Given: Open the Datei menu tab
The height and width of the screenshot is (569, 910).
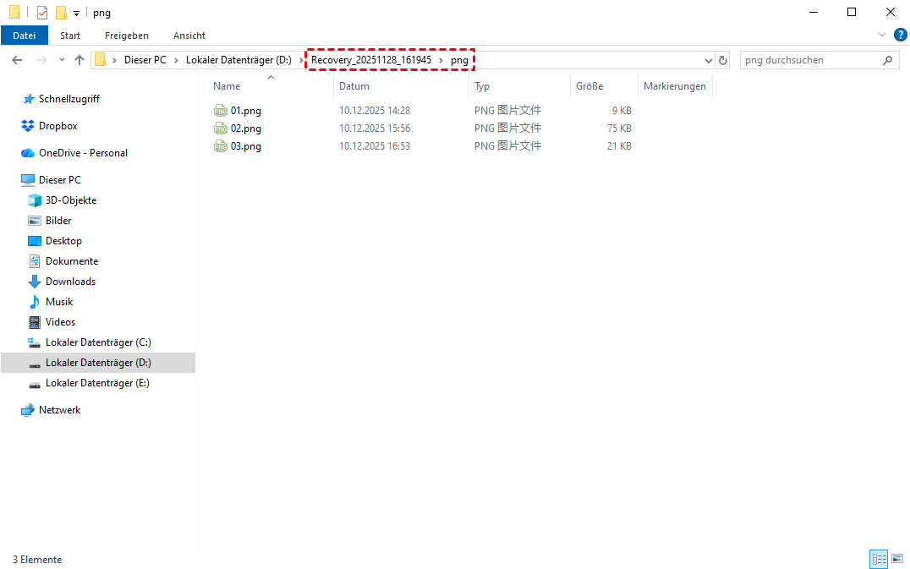Looking at the screenshot, I should 25,36.
